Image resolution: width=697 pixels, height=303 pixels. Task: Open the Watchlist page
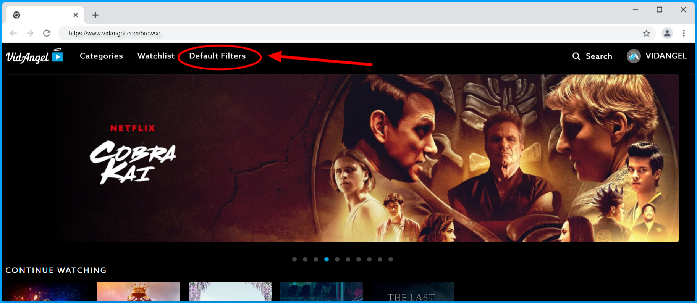pyautogui.click(x=156, y=56)
